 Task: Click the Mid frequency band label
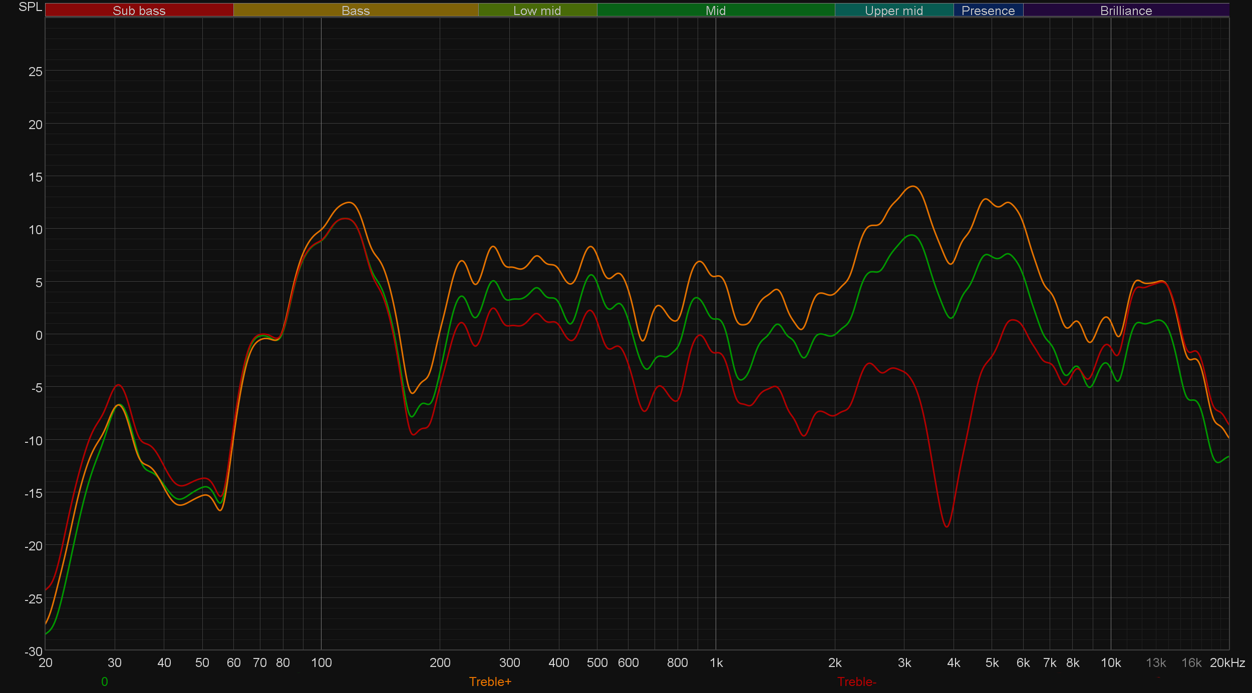(715, 11)
